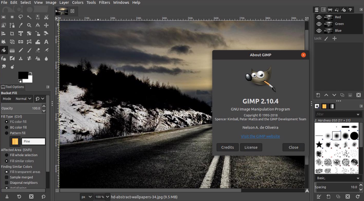
Task: Raise the channel with up arrow
Action: pos(326,95)
